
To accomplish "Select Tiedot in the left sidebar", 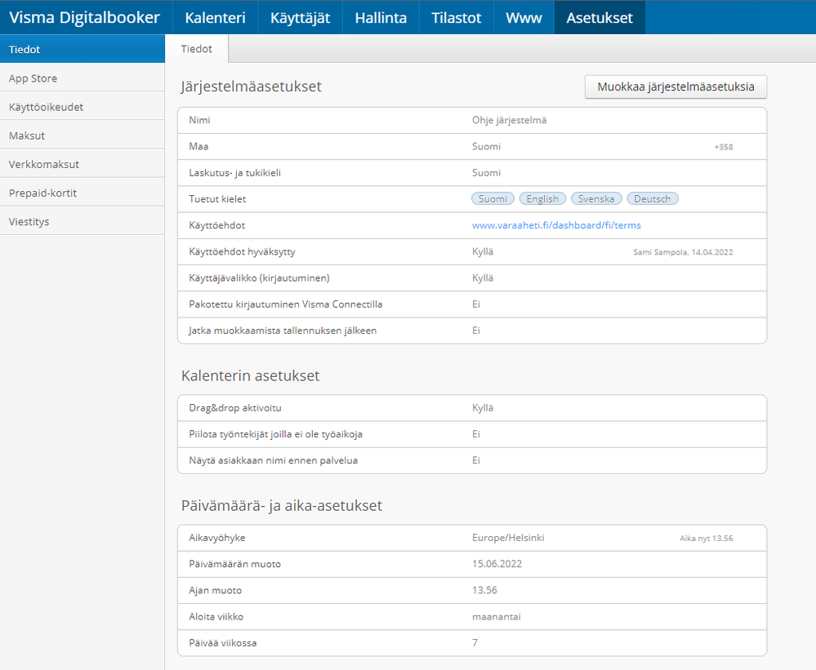I will (x=82, y=50).
